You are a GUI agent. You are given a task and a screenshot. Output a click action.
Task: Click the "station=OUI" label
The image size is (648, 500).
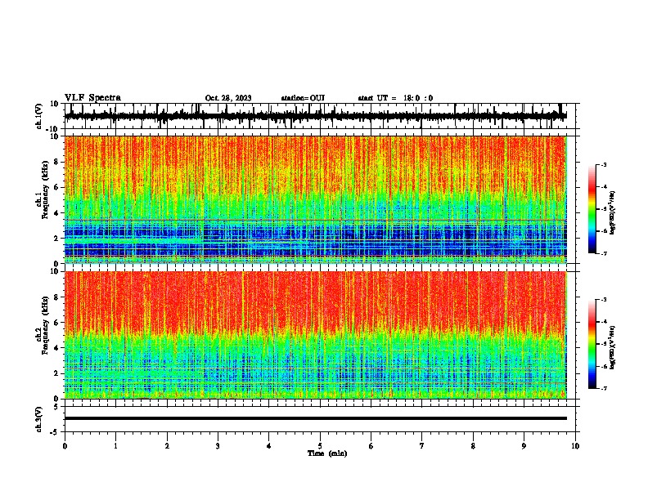point(303,98)
